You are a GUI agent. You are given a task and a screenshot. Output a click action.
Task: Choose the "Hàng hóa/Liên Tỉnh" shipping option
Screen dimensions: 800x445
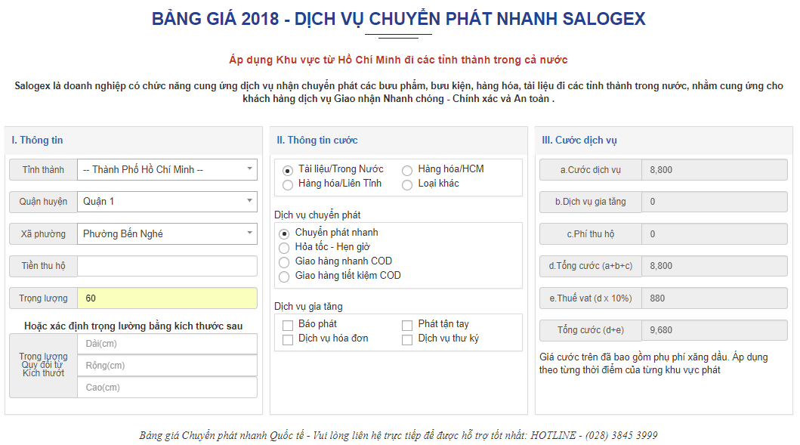tap(287, 183)
